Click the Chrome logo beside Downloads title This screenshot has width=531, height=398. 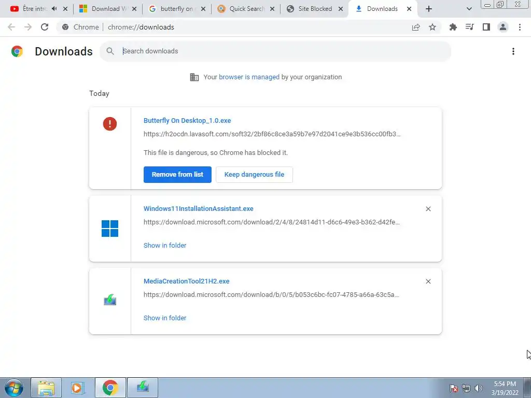(x=17, y=51)
